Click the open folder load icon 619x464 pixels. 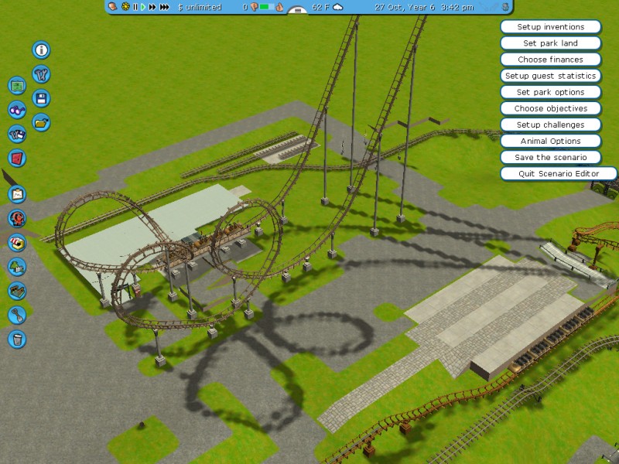tap(41, 123)
